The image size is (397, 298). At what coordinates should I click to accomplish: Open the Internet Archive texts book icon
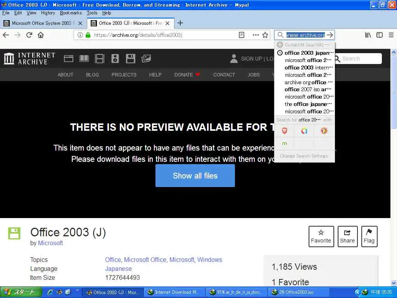coord(84,59)
